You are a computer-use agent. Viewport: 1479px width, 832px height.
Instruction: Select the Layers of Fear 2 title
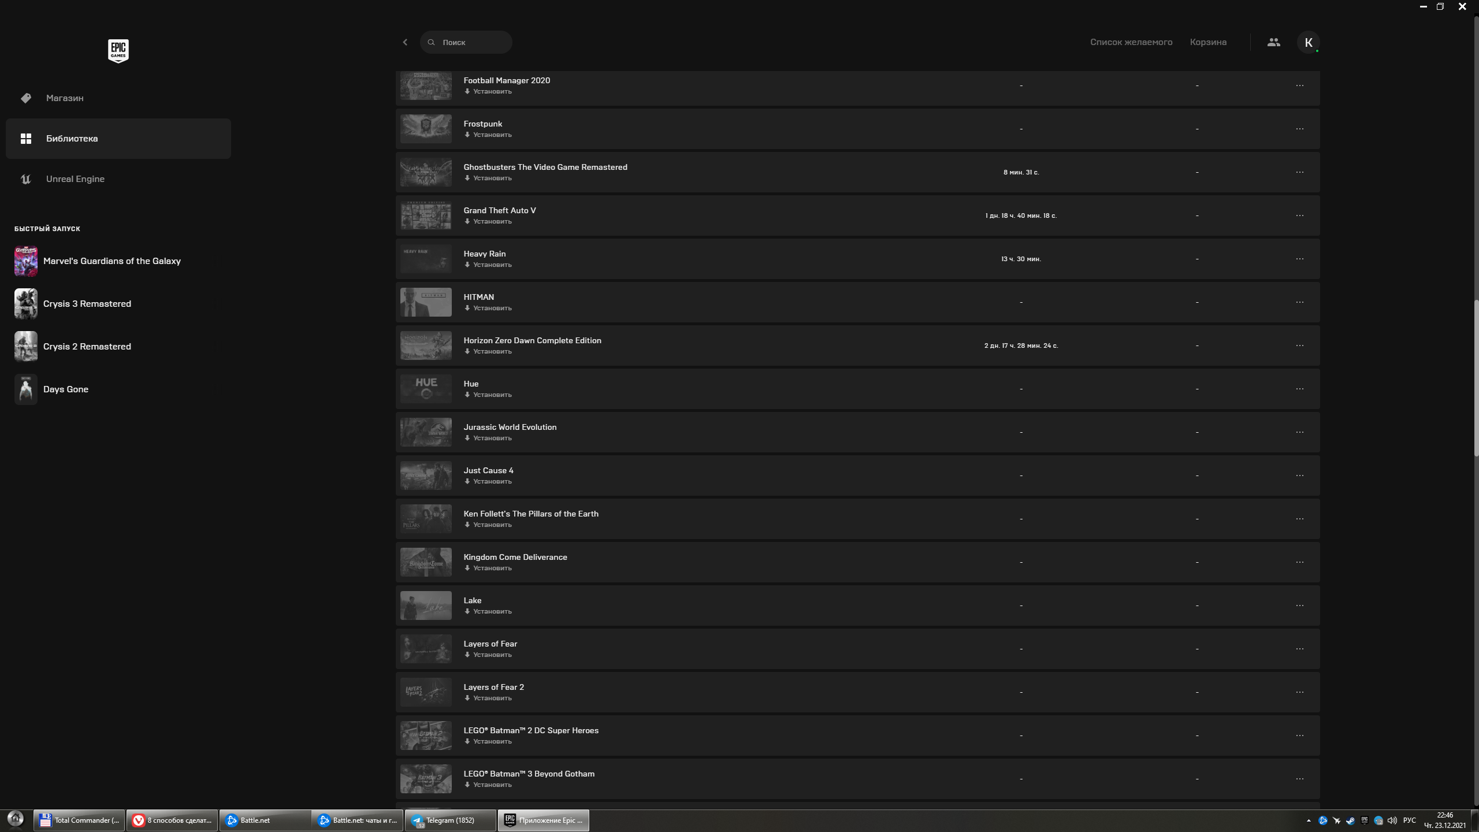pos(494,687)
